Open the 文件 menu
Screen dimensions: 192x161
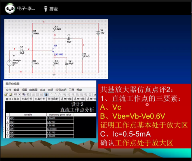click(x=9, y=90)
